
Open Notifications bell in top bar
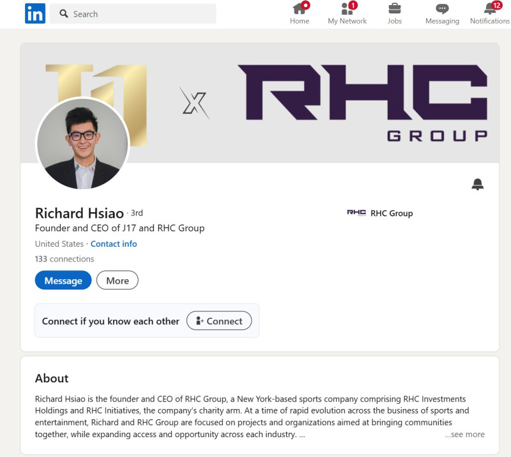click(x=490, y=8)
